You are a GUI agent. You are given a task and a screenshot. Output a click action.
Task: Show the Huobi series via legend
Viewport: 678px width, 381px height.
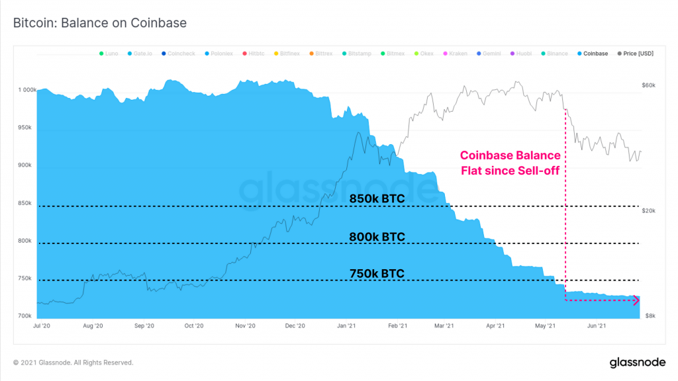pyautogui.click(x=513, y=54)
